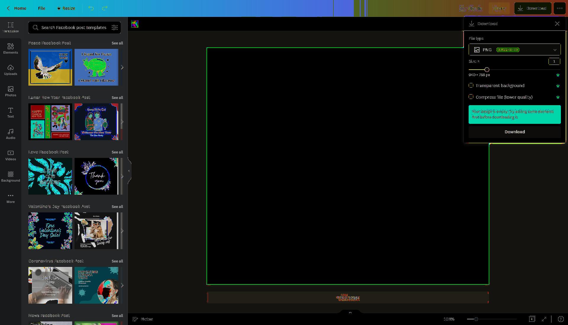Enter fullscreen presentation mode
The image size is (568, 325).
click(x=544, y=319)
